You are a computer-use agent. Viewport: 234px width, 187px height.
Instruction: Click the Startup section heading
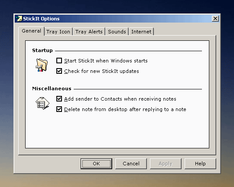(x=42, y=50)
